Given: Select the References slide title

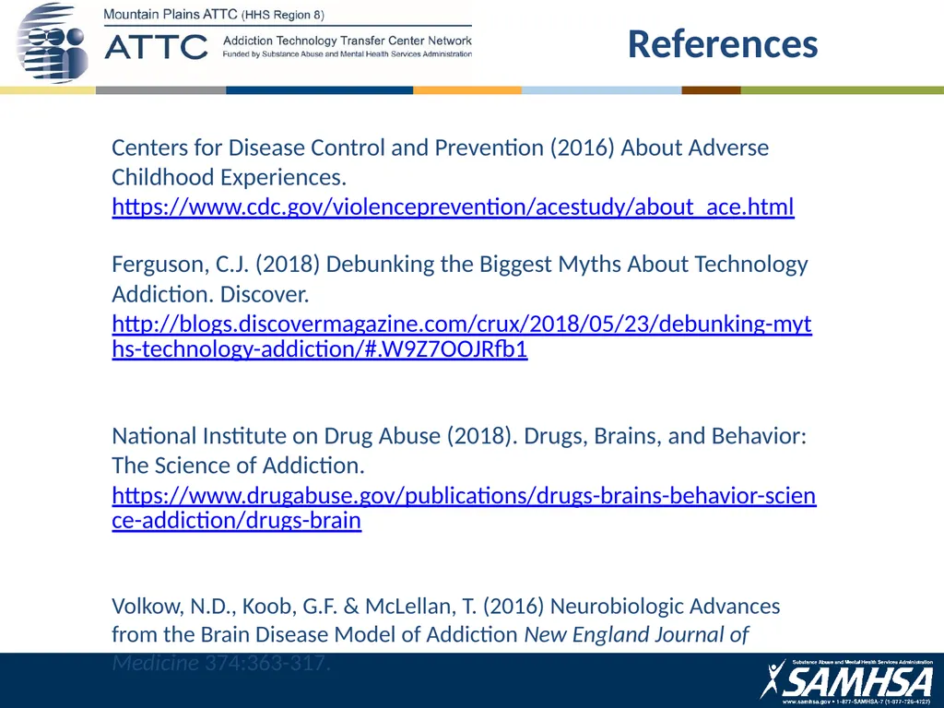Looking at the screenshot, I should (723, 44).
